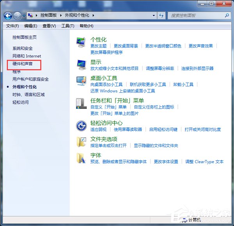Open the 轻松访问中心 heading
Image resolution: width=234 pixels, height=226 pixels.
[106, 123]
